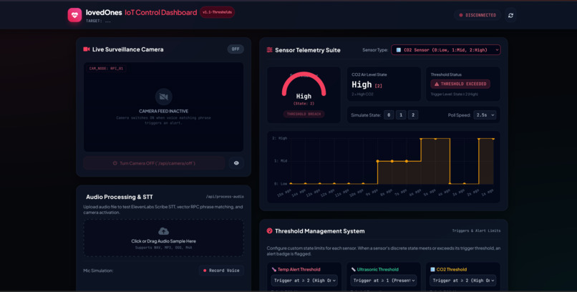Image resolution: width=577 pixels, height=292 pixels.
Task: Click the CO2 Threshold label icon
Action: point(432,270)
